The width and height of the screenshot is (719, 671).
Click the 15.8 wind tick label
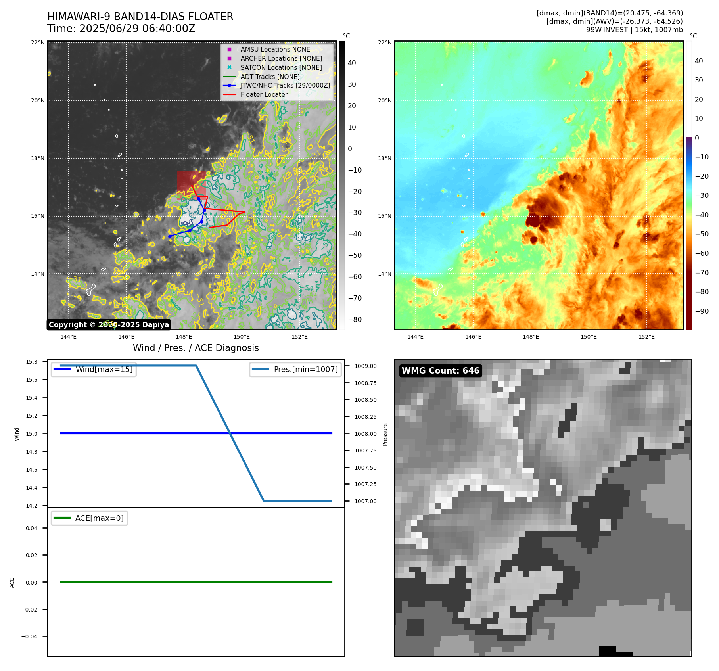point(32,362)
